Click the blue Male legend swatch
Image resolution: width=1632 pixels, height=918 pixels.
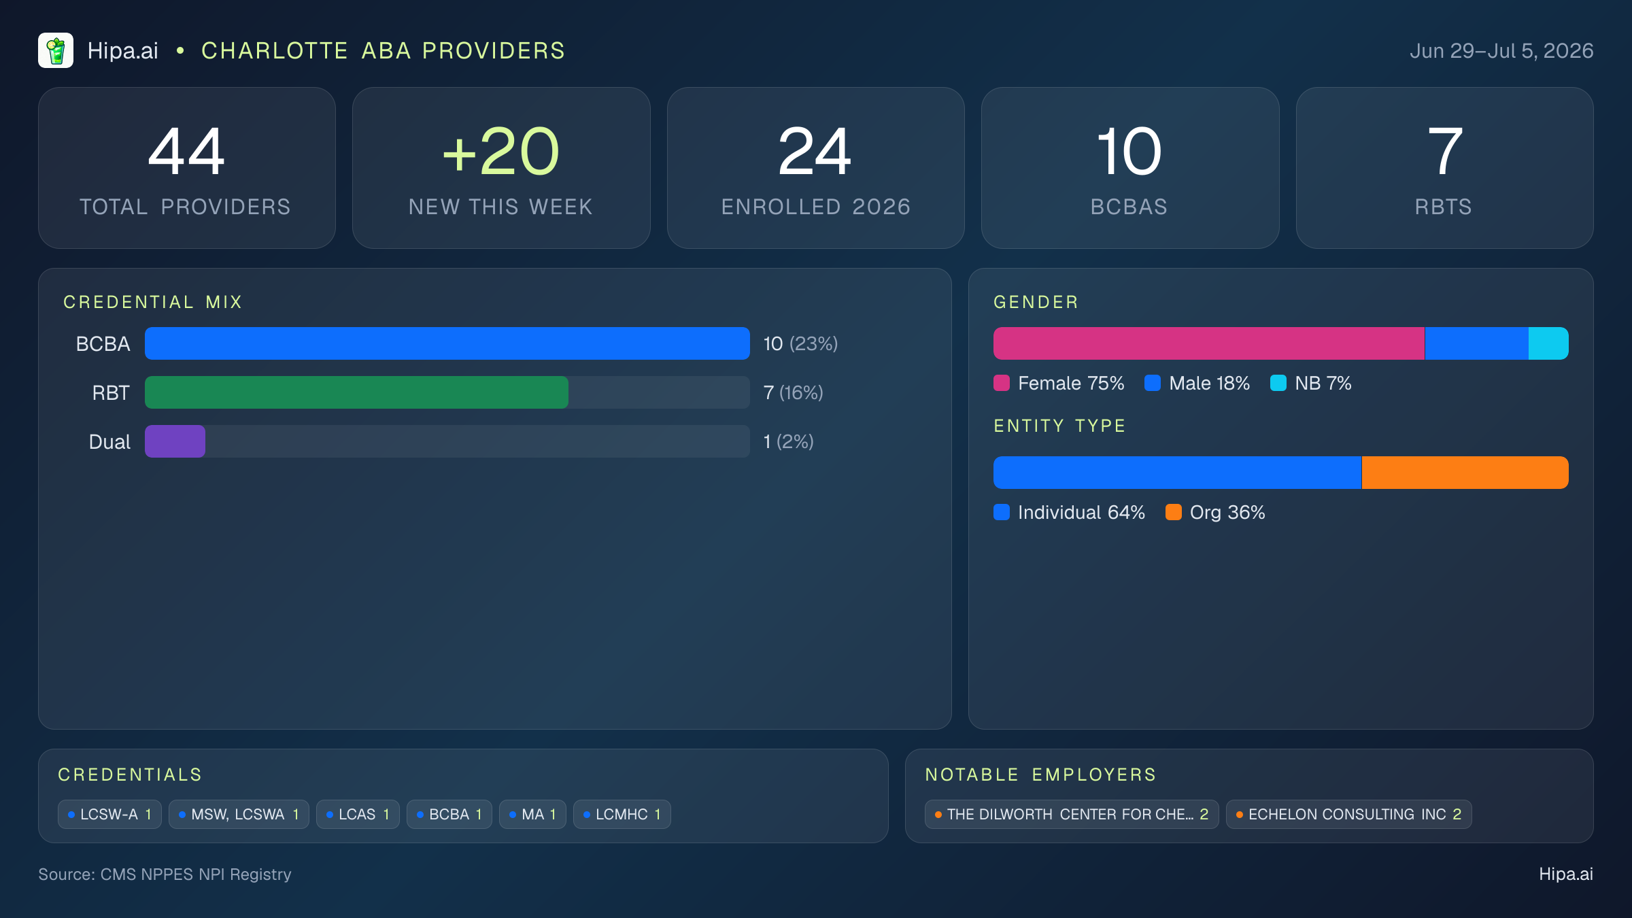(1153, 383)
